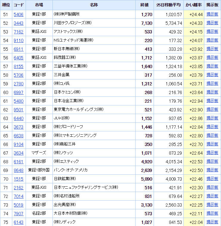Open 掲示板 link for 神戸製鋼所 row
The image size is (221, 226).
coord(212,14)
